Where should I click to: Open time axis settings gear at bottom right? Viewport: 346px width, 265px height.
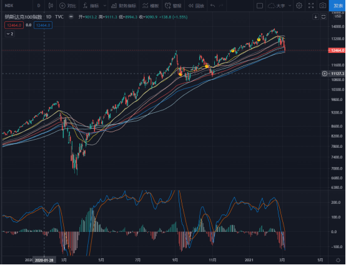(338, 260)
